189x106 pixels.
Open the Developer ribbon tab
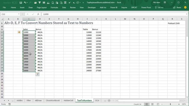click(92, 7)
